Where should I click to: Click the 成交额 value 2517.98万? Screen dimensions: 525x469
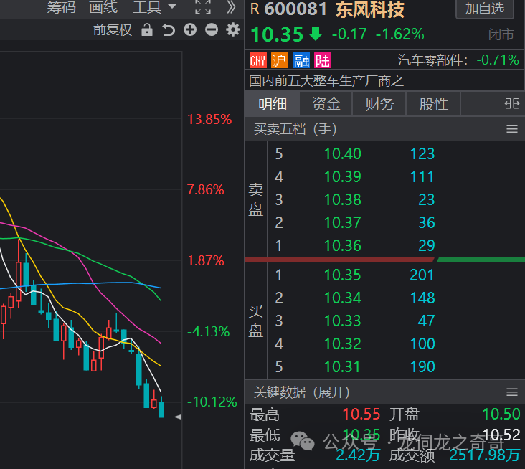(x=485, y=455)
